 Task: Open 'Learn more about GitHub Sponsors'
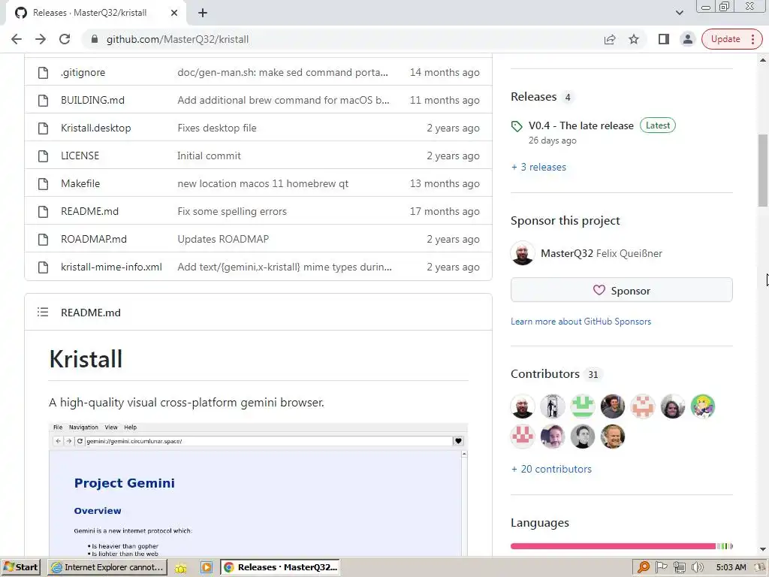[581, 322]
